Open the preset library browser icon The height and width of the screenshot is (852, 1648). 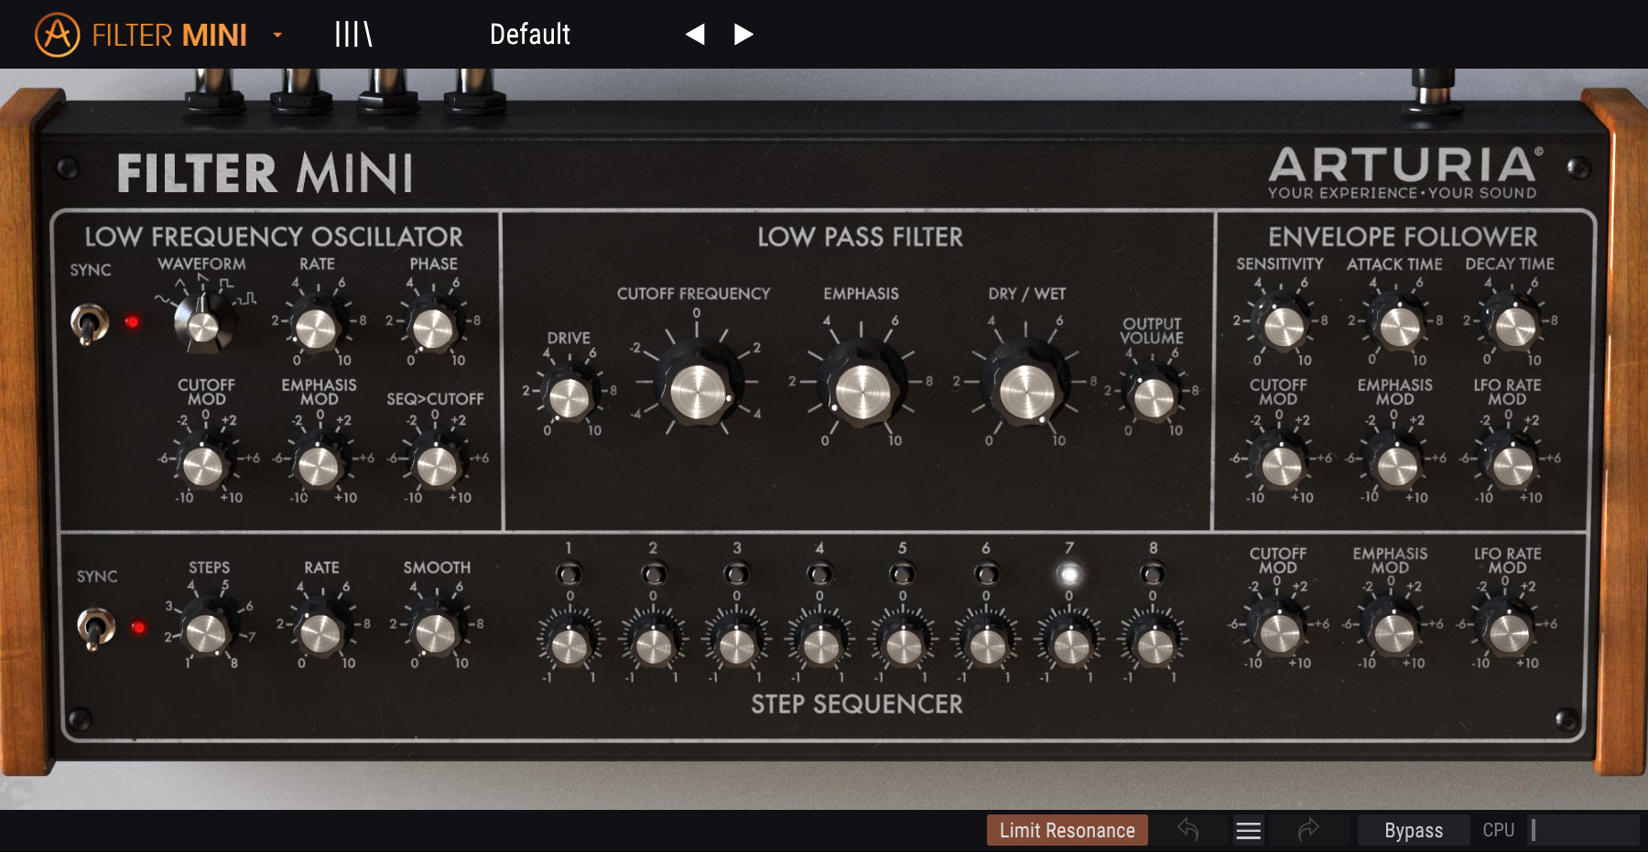click(353, 34)
